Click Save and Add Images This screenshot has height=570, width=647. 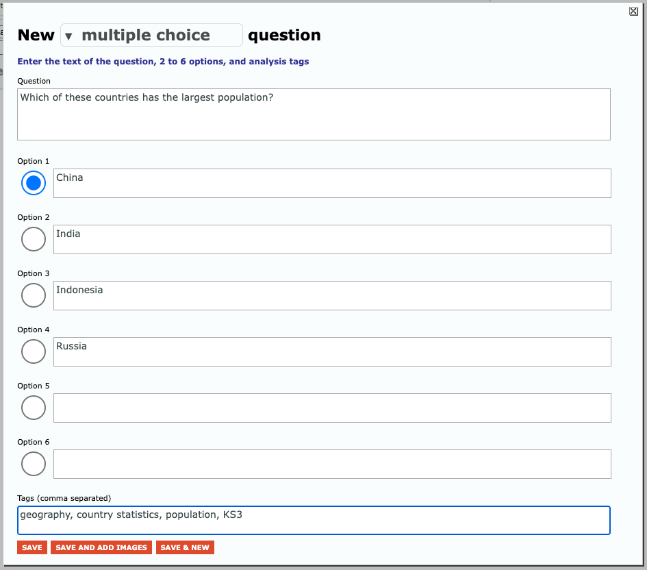[x=101, y=547]
